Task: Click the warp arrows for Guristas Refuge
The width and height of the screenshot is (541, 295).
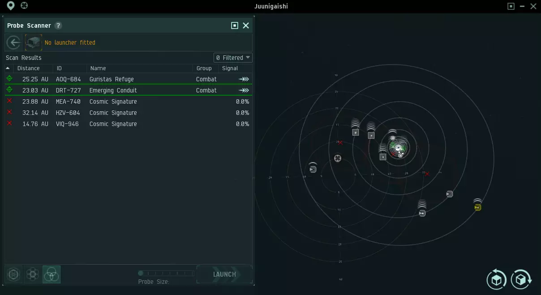Action: point(244,79)
